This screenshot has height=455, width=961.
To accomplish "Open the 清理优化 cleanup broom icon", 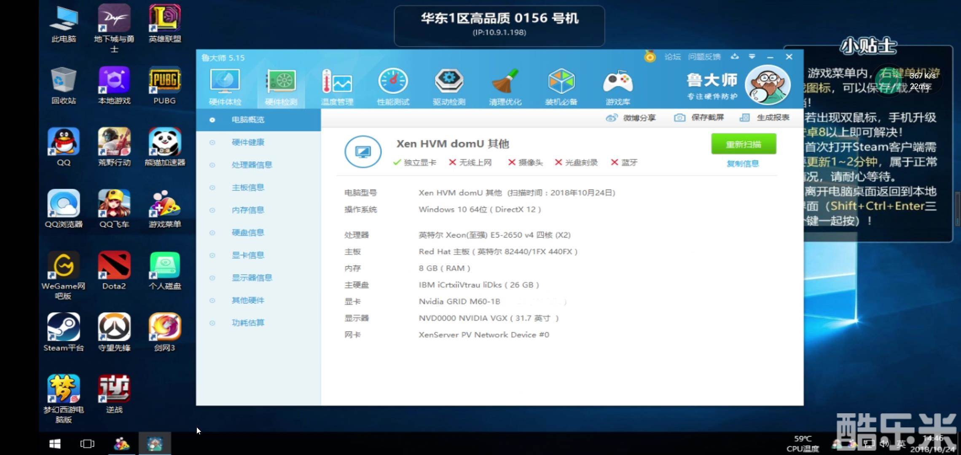I will tap(505, 81).
